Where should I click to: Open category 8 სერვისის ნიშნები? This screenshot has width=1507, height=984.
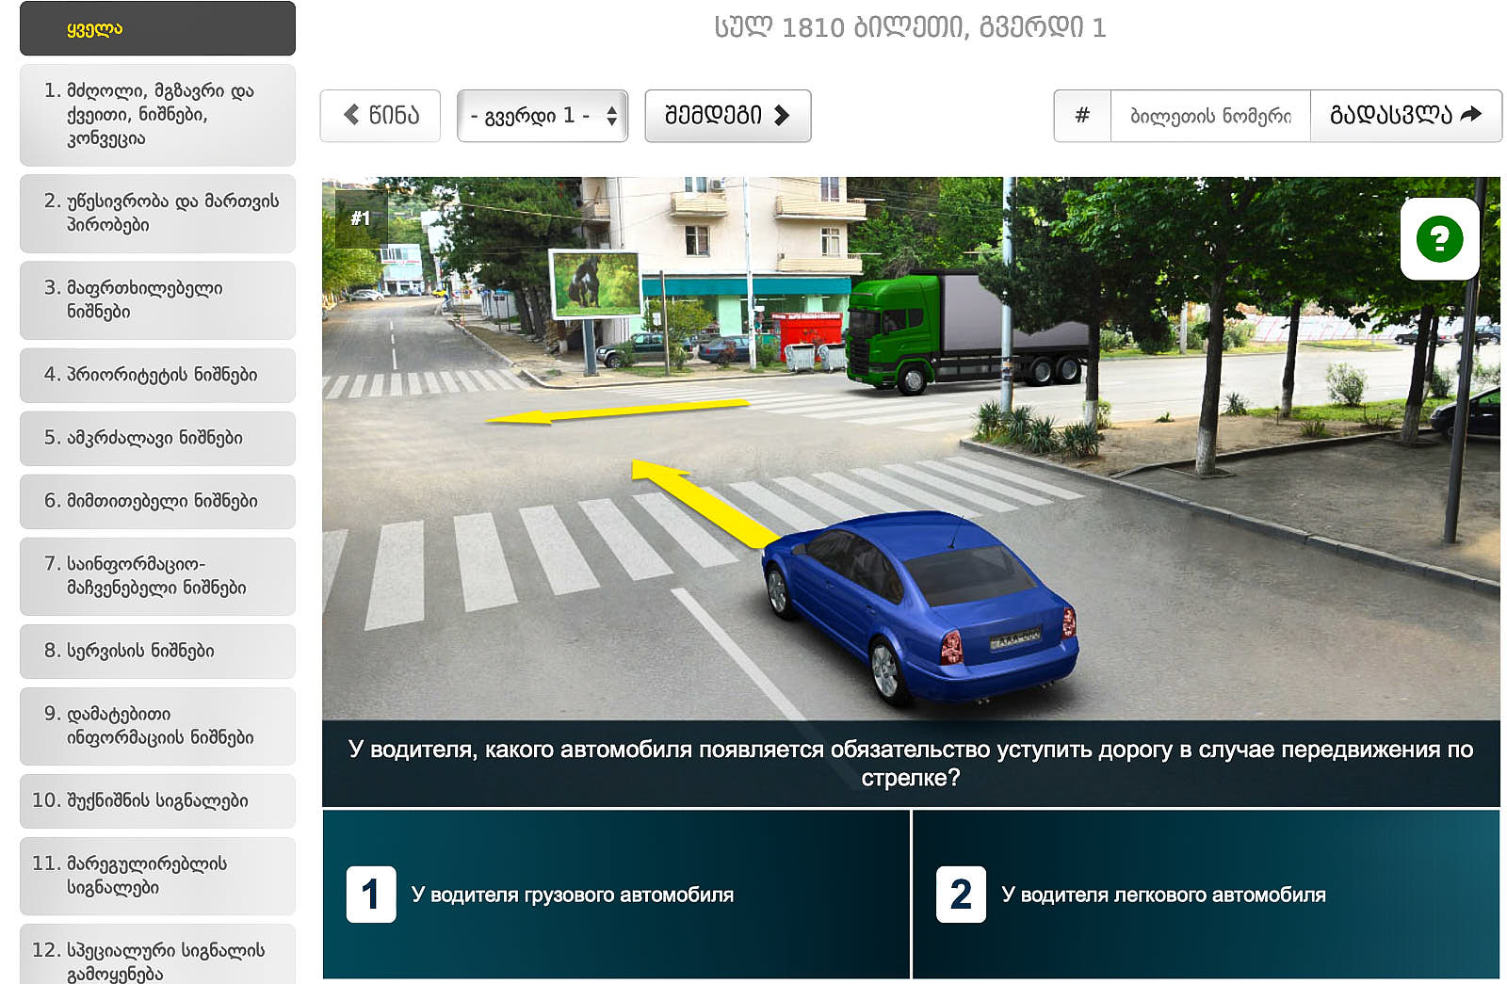[x=157, y=651]
